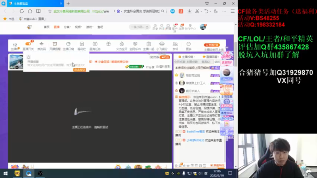Screen dimensions: 317x178
Task: Open the 白鲨xiubi 直播 bookmark
Action: [32, 19]
